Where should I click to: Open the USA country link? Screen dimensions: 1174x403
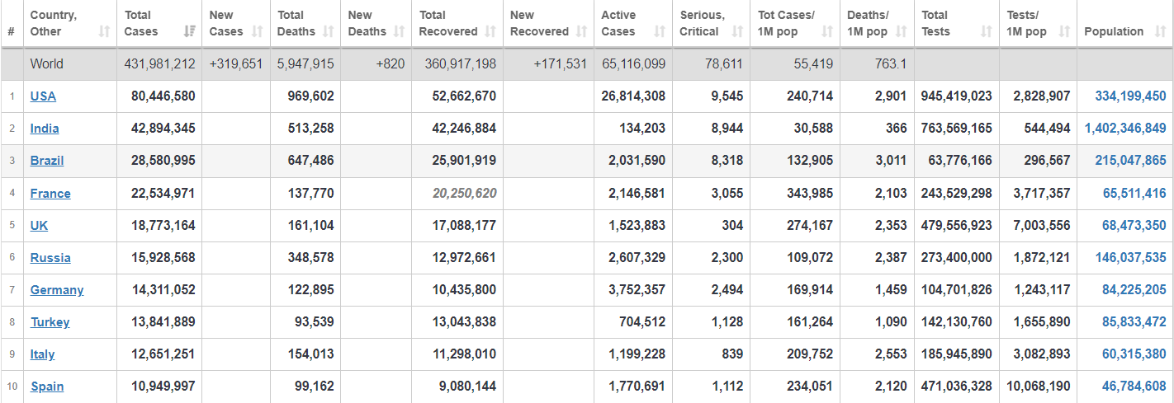(43, 96)
